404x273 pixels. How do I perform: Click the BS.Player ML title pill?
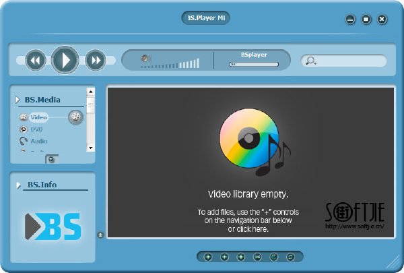205,18
